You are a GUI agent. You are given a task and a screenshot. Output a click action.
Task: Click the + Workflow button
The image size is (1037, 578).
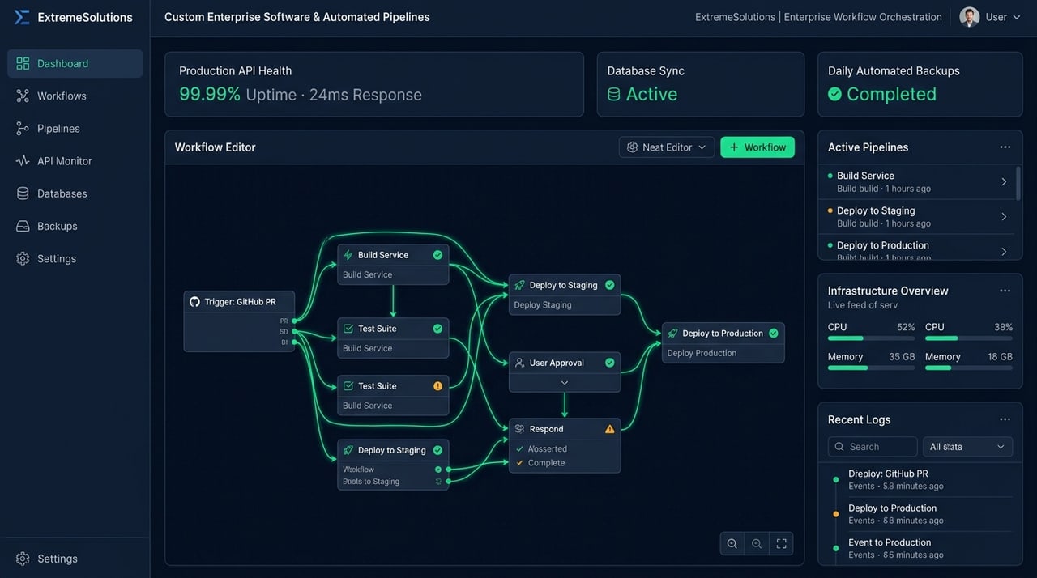pos(757,147)
